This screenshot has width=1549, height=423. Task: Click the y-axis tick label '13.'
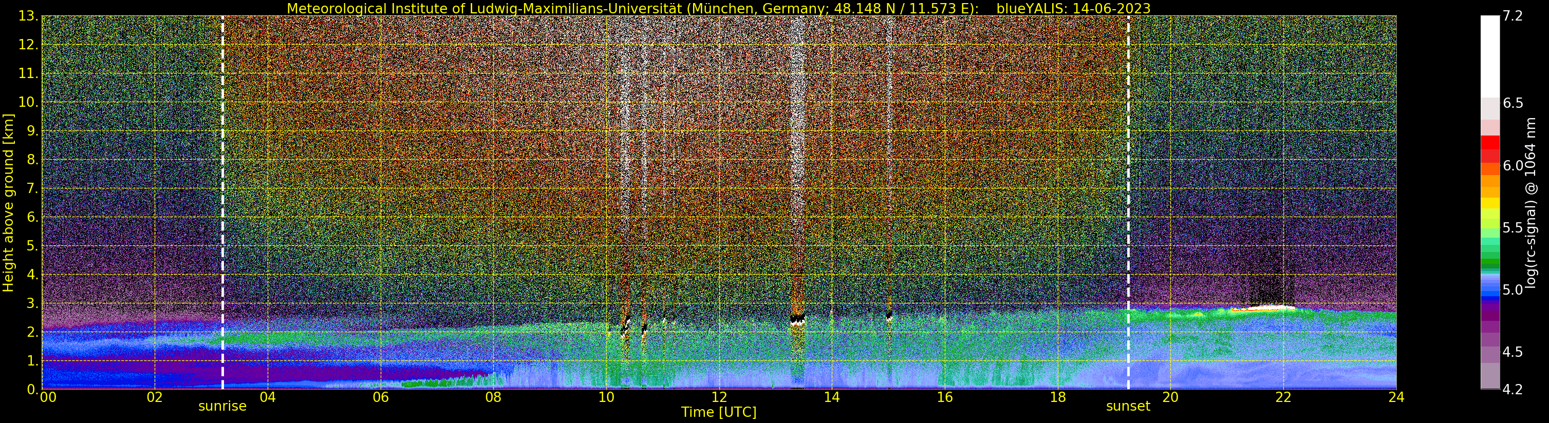[28, 16]
